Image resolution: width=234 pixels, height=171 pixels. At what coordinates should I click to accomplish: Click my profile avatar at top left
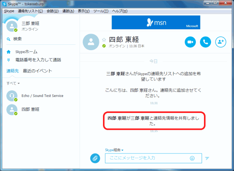point(12,26)
